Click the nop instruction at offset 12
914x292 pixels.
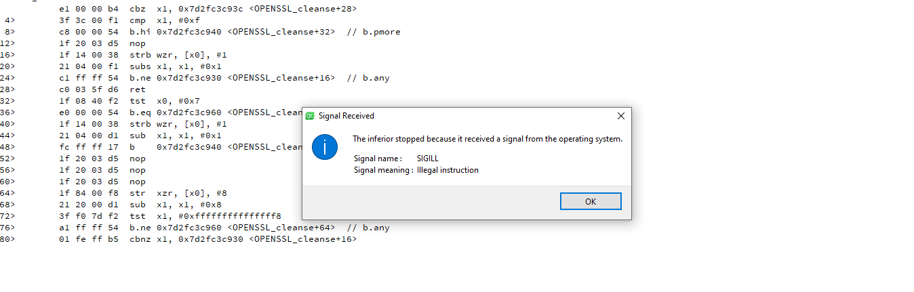pos(138,43)
